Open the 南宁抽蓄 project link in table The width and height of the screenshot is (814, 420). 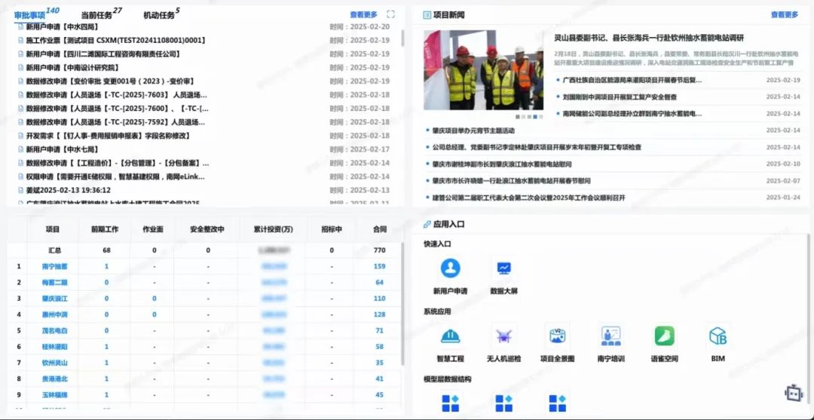[54, 266]
